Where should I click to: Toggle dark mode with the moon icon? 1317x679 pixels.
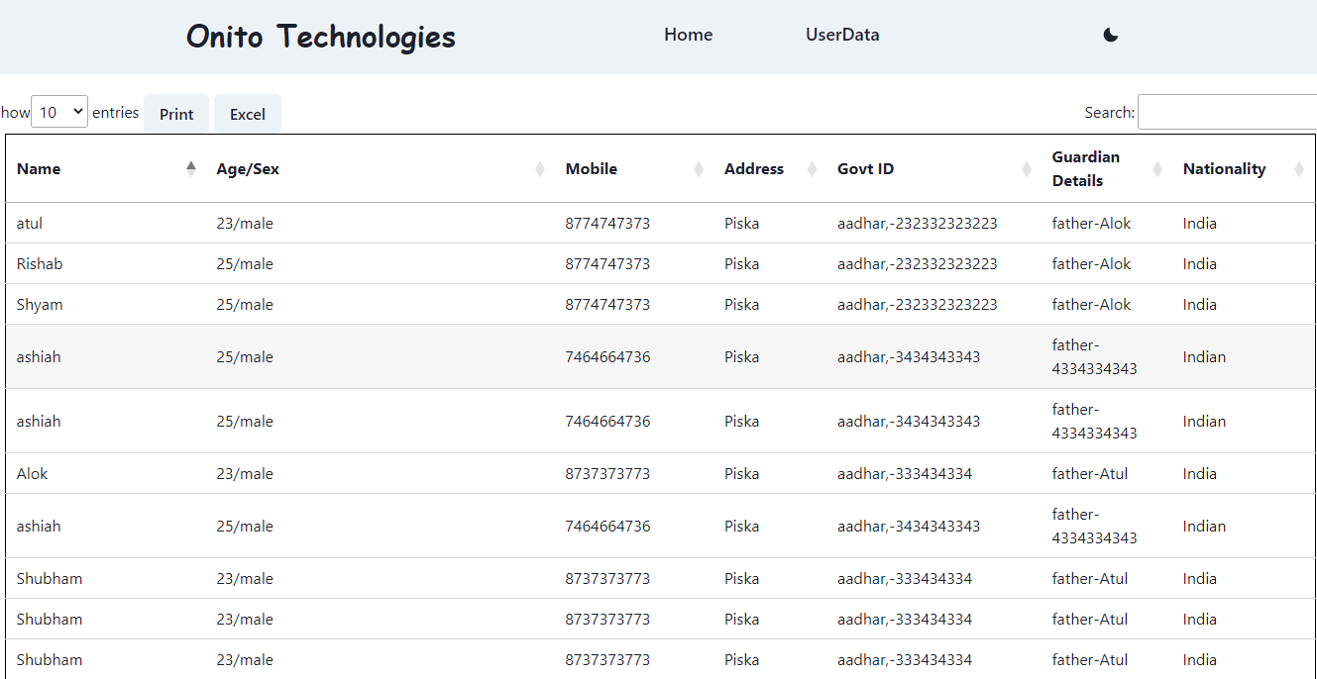click(1110, 35)
